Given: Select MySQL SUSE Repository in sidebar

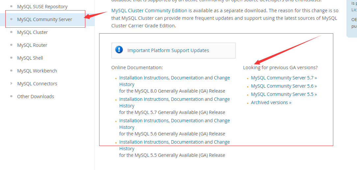Looking at the screenshot, I should tap(42, 7).
